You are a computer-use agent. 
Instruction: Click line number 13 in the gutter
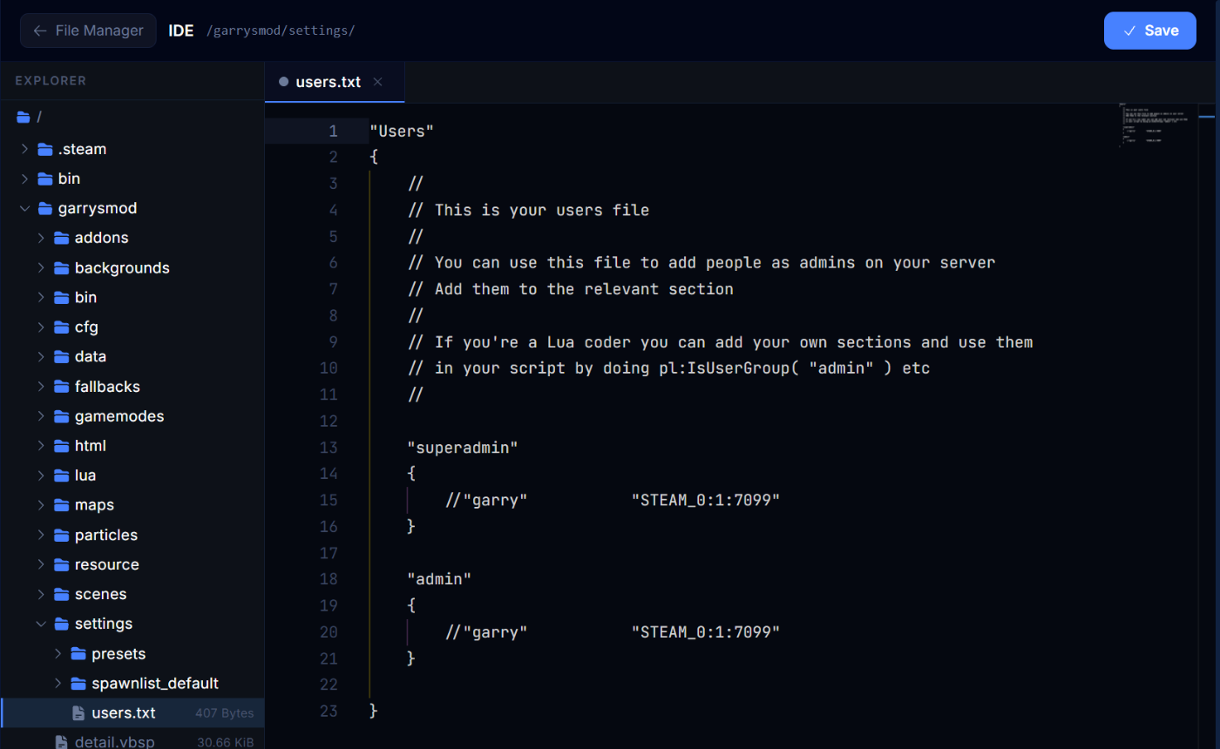[x=329, y=448]
